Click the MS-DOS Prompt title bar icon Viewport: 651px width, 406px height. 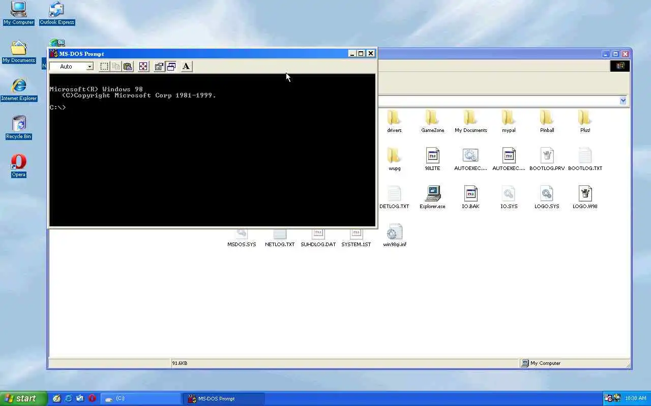coord(54,53)
